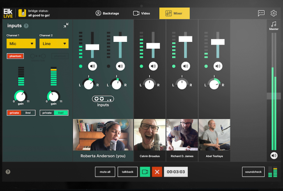Open the settings gear icon
The image size is (283, 191).
click(273, 13)
